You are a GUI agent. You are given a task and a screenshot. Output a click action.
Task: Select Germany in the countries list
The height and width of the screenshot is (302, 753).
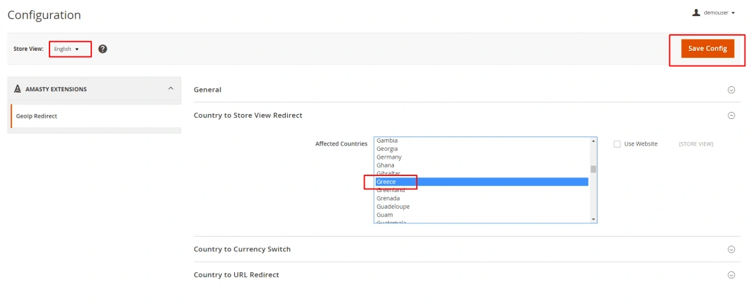pos(389,157)
